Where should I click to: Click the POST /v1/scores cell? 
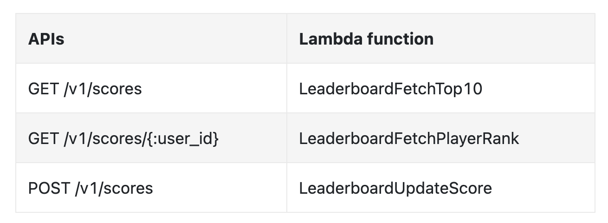(90, 188)
